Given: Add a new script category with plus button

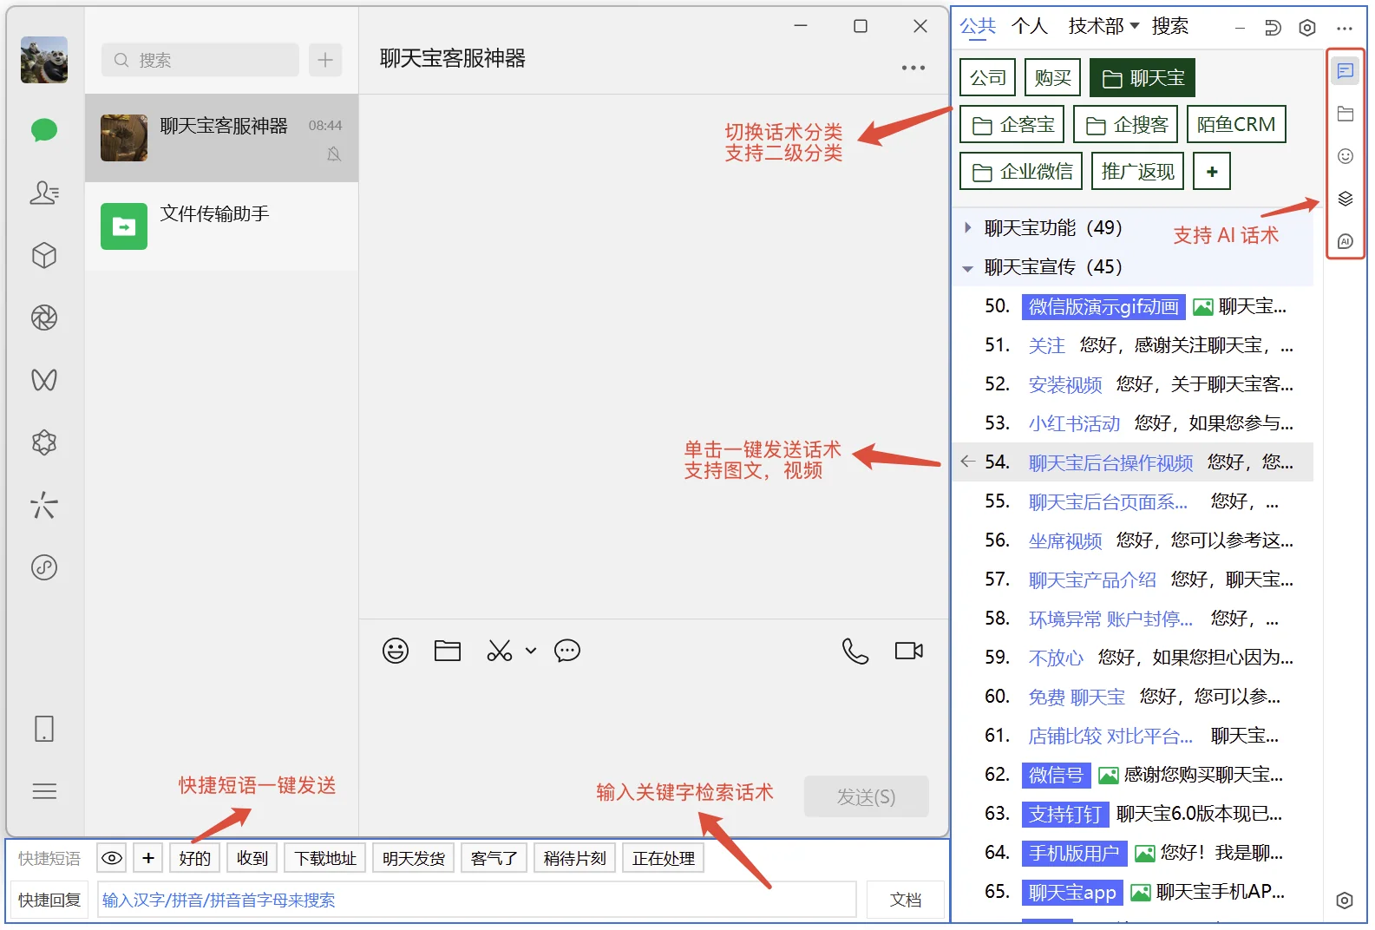Looking at the screenshot, I should pos(1212,171).
